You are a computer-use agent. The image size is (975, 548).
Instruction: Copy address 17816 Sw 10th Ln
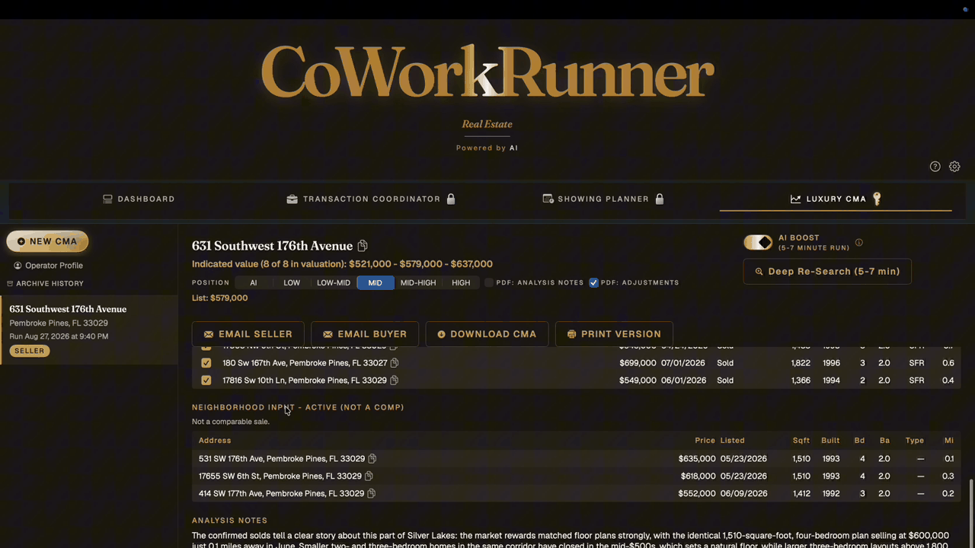[394, 381]
